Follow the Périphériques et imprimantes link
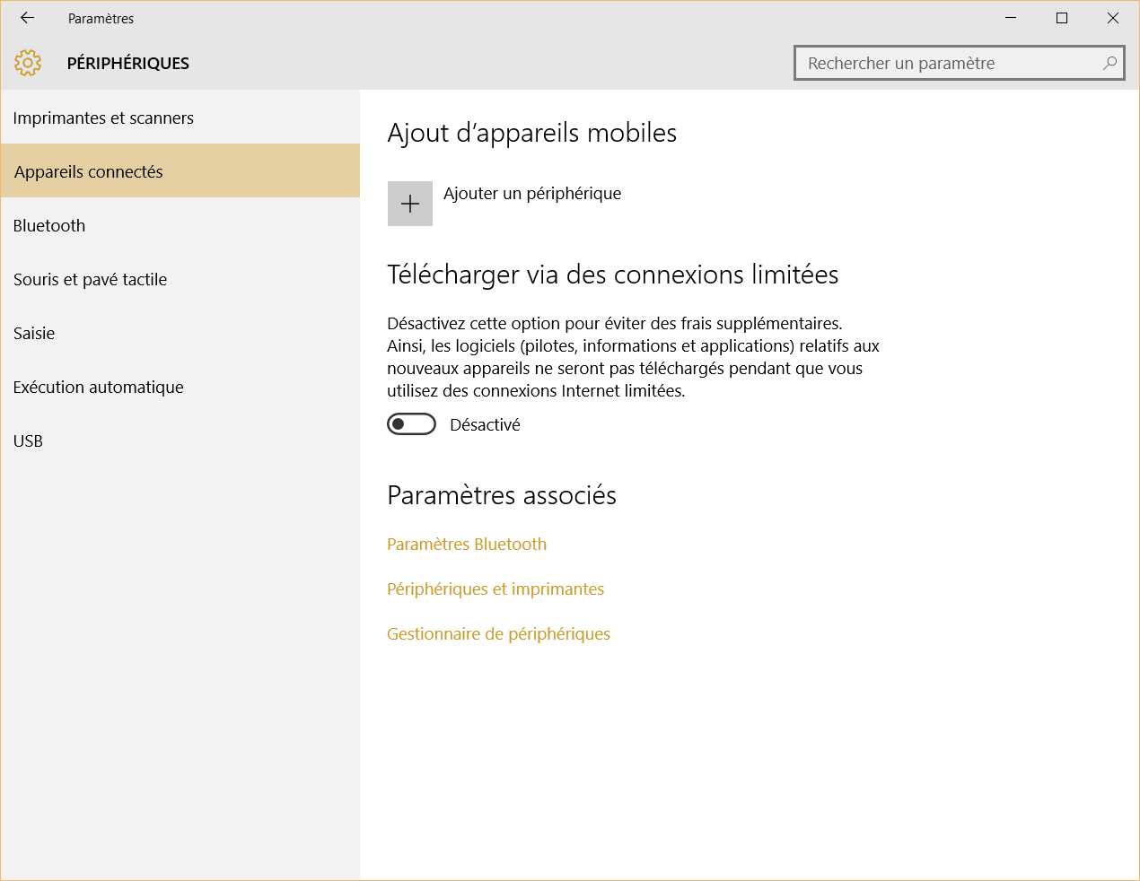Viewport: 1140px width, 881px height. (495, 589)
